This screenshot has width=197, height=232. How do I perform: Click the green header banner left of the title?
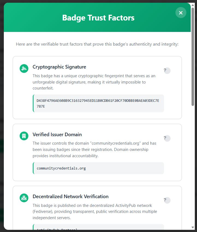(33, 18)
